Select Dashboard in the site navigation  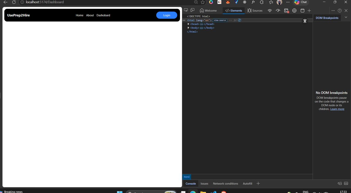tap(103, 15)
